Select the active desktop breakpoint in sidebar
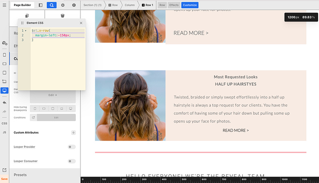This screenshot has height=183, width=319. click(x=5, y=90)
